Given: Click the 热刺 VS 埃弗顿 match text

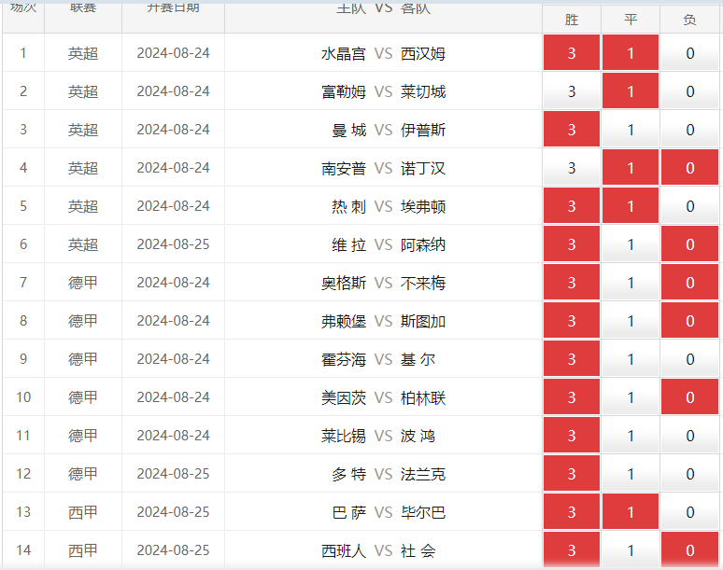Looking at the screenshot, I should coord(389,206).
